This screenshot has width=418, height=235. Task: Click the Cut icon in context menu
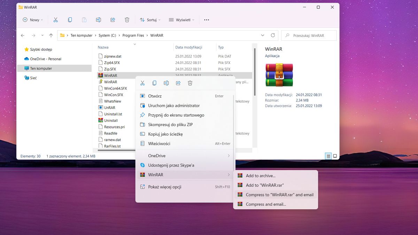point(142,83)
